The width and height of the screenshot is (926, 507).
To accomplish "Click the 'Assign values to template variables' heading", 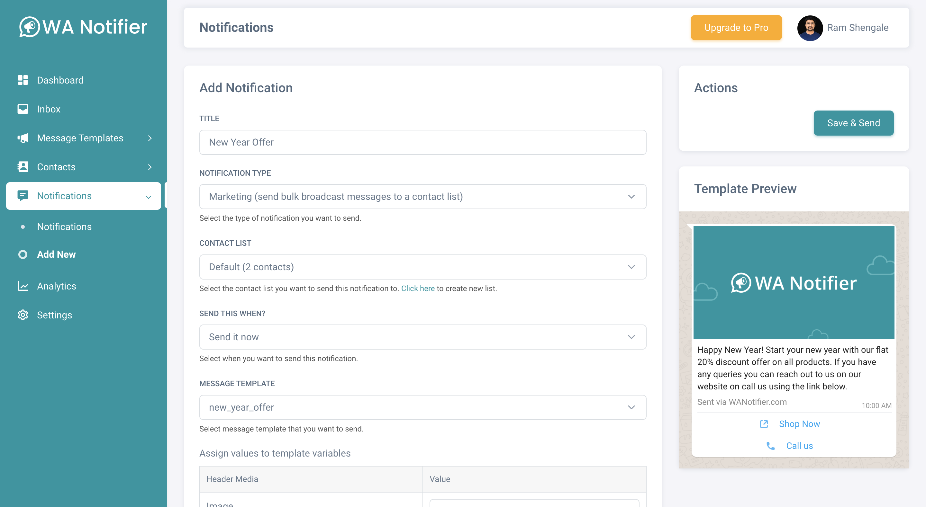I will click(275, 453).
